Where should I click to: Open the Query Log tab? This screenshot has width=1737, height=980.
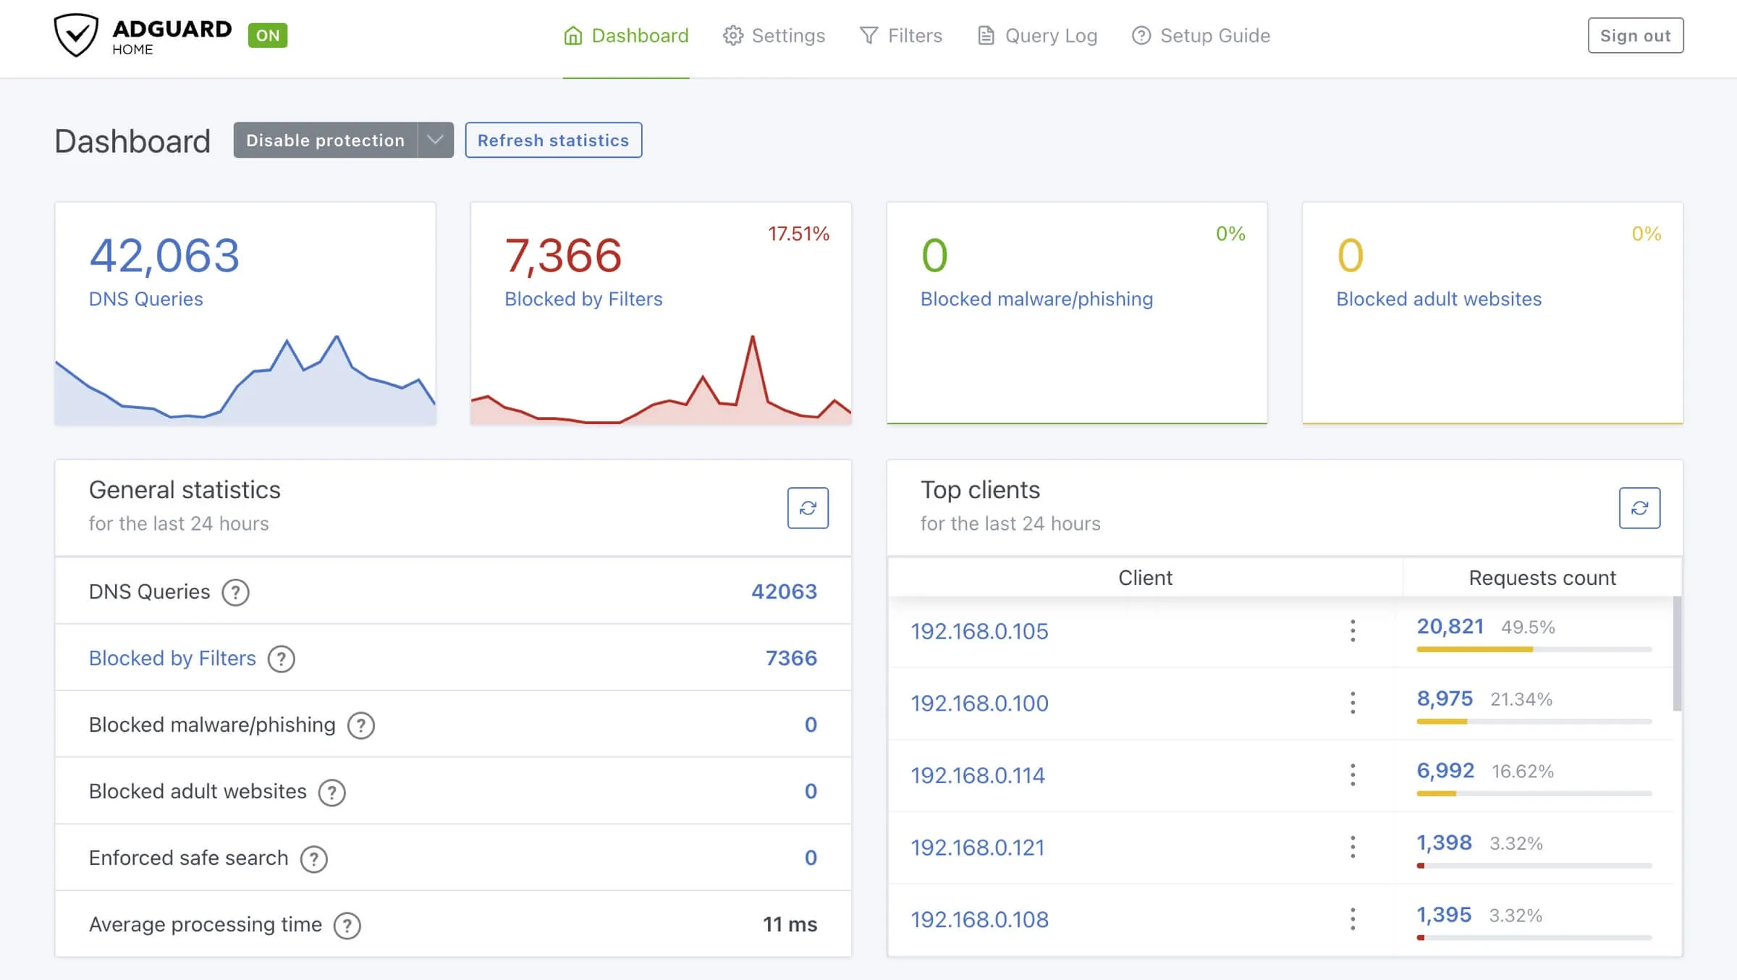(x=1049, y=33)
